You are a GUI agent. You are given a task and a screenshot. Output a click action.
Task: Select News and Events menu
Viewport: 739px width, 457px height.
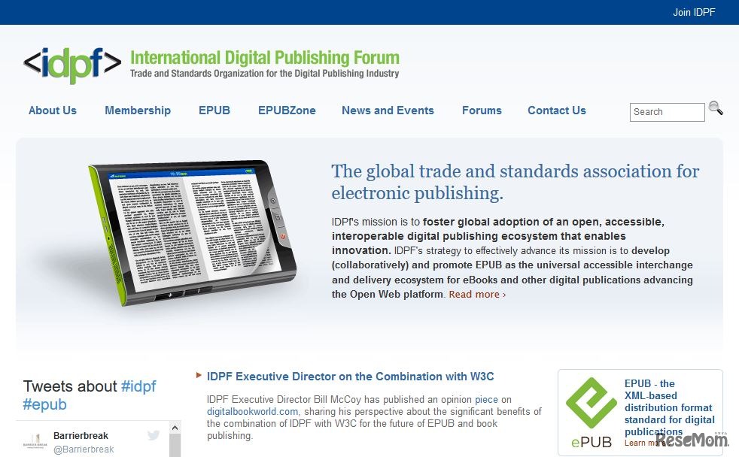(x=388, y=110)
